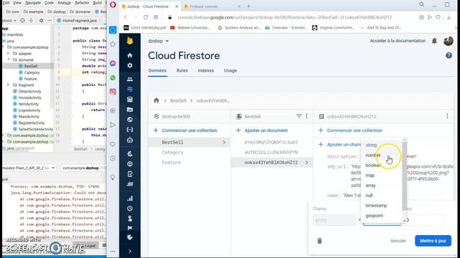Open the emulator Pixel_2_API_30 device dropdown

pos(29,168)
